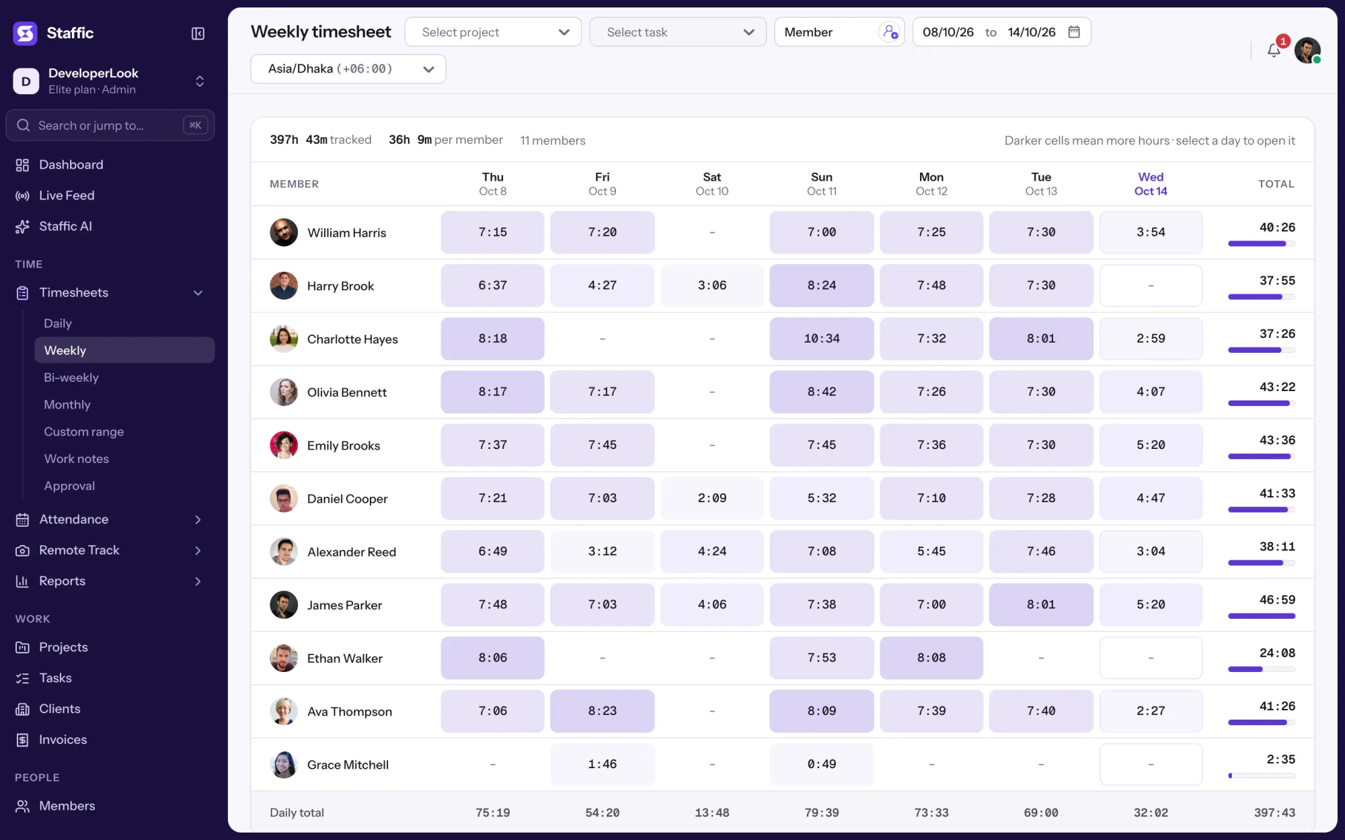The image size is (1345, 840).
Task: Click the 79:39 Sunday daily total
Action: 822,813
